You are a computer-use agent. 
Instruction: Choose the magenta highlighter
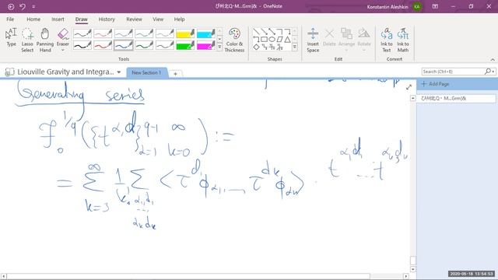coord(205,45)
